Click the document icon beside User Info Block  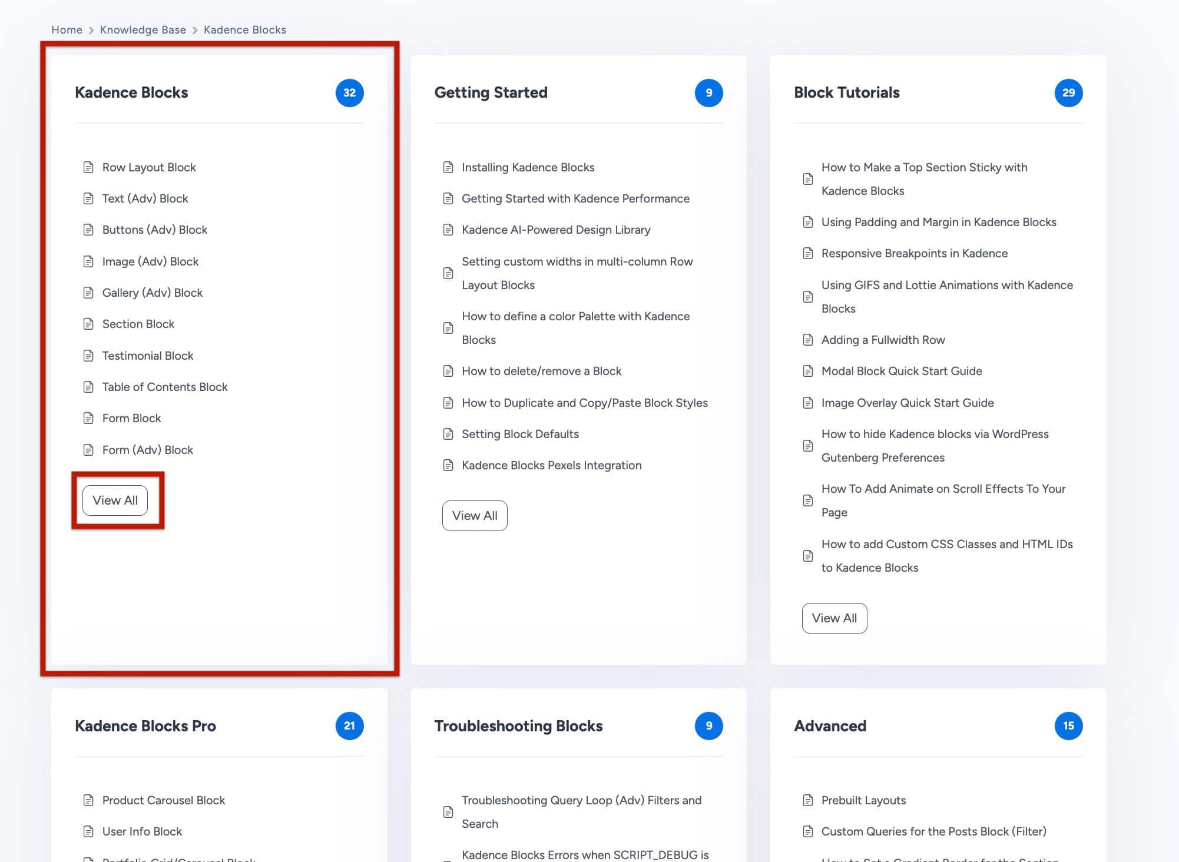88,831
